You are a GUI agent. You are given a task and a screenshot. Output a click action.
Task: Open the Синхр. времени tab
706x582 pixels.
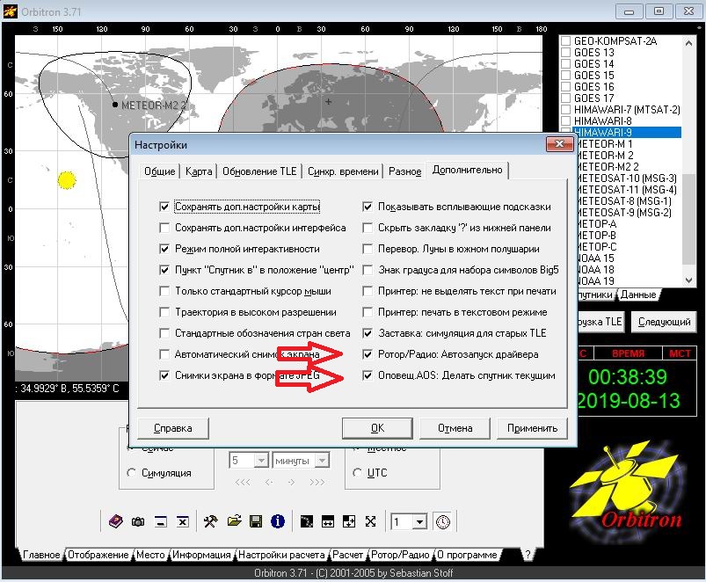point(343,171)
